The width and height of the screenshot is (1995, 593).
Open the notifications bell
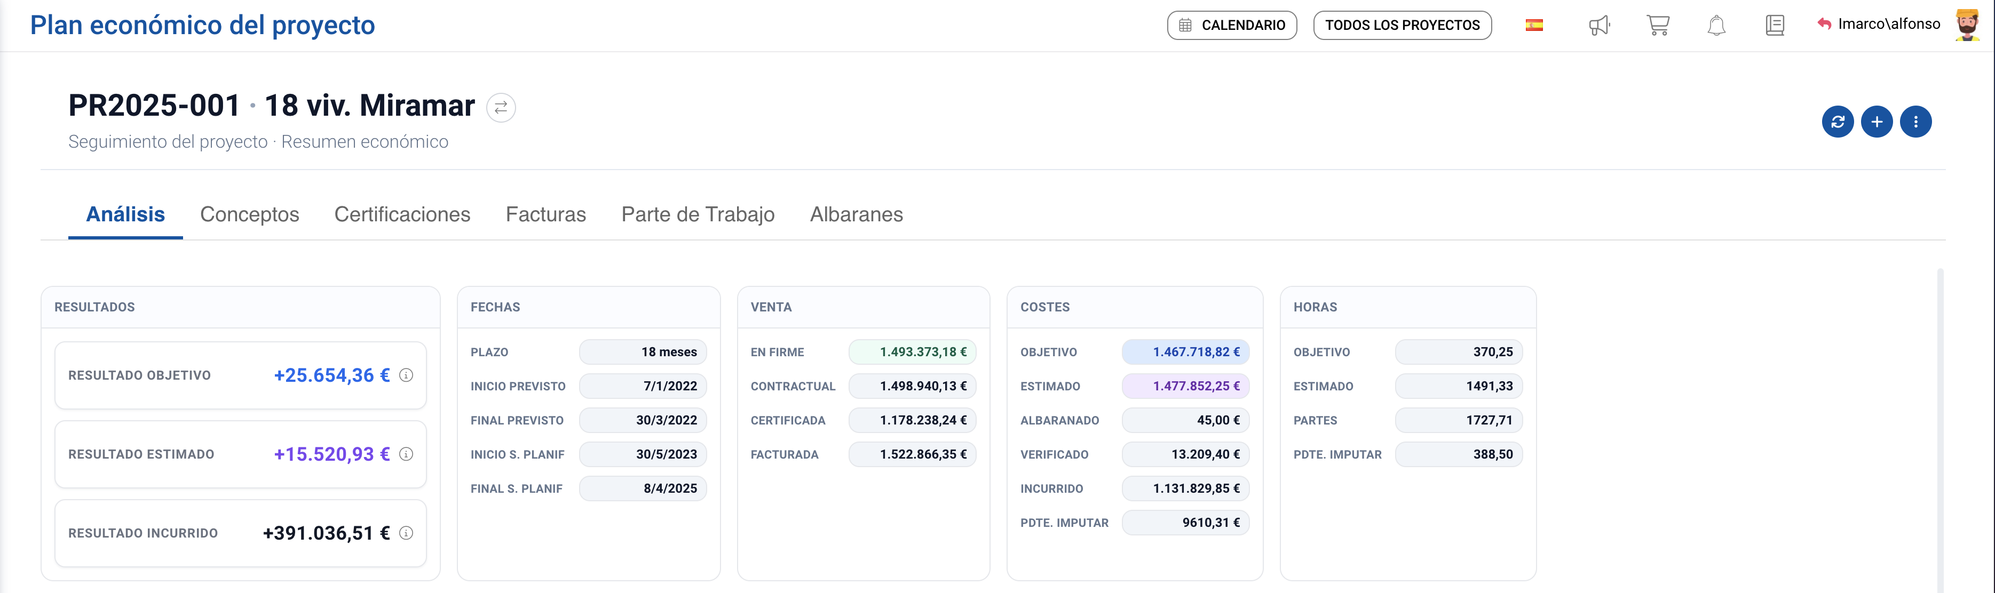point(1716,26)
